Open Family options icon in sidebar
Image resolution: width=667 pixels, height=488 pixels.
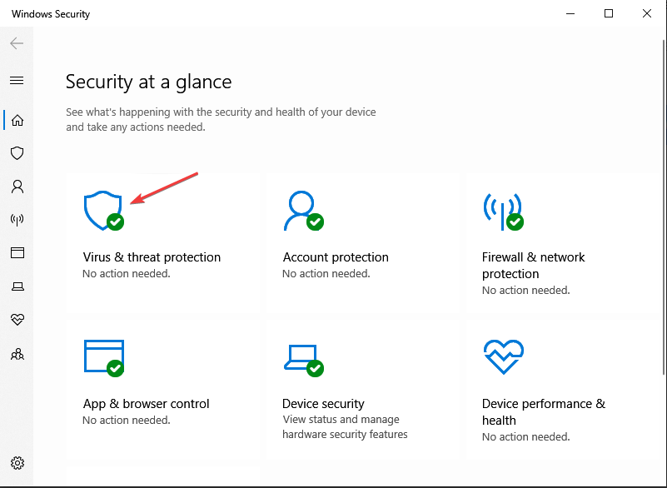coord(17,354)
